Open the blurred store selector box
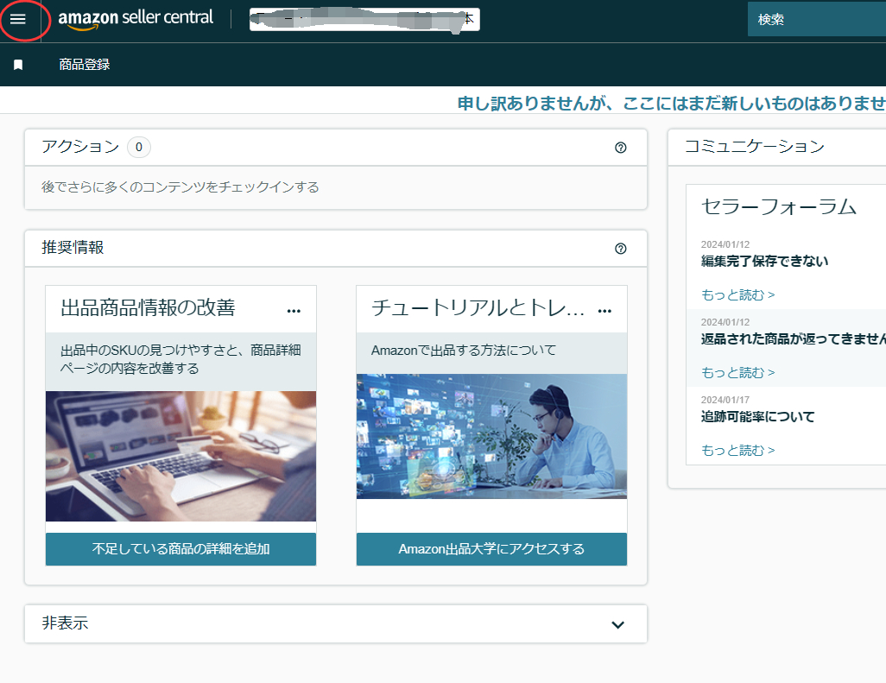 pyautogui.click(x=364, y=19)
